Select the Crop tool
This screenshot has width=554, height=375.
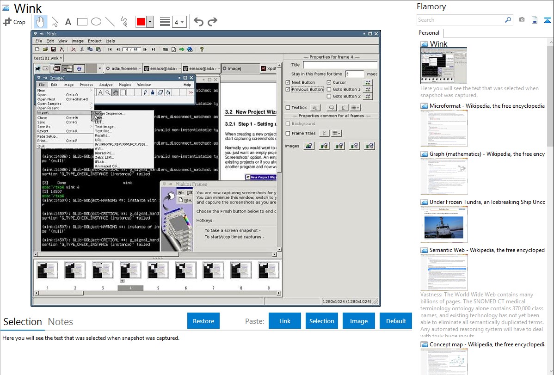coord(14,22)
